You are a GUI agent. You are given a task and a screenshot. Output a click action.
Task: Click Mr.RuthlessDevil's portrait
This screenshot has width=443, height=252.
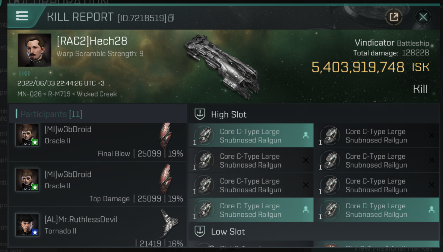tap(27, 225)
